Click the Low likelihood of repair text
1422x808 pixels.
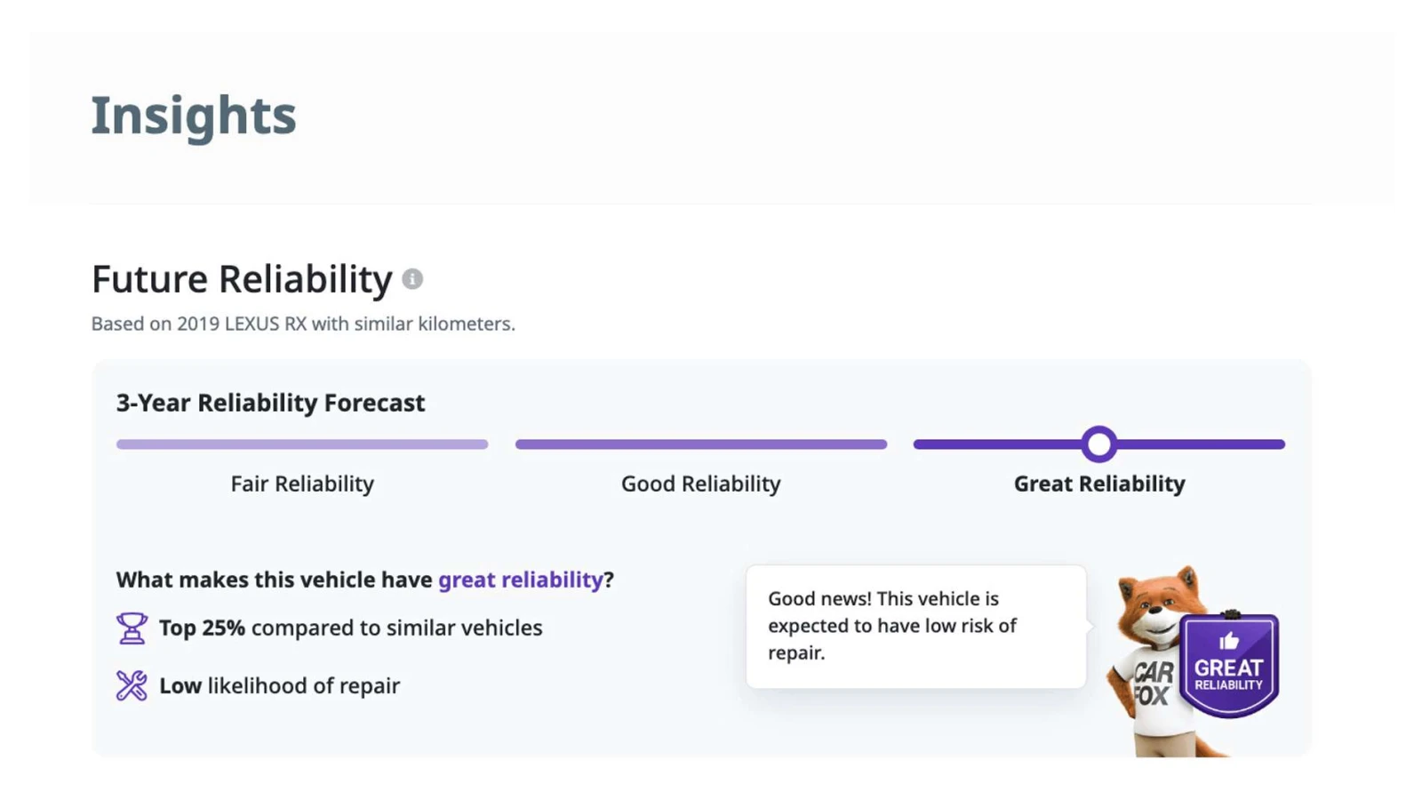point(279,685)
